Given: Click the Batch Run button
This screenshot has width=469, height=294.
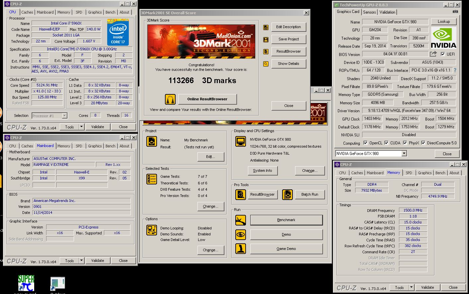Looking at the screenshot, I should (x=310, y=195).
